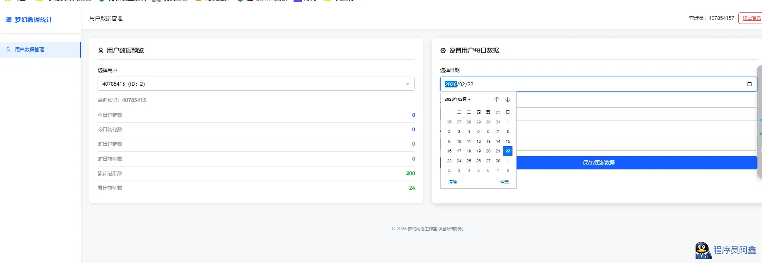Click the year 2026 in date input
Image resolution: width=762 pixels, height=263 pixels.
point(451,84)
